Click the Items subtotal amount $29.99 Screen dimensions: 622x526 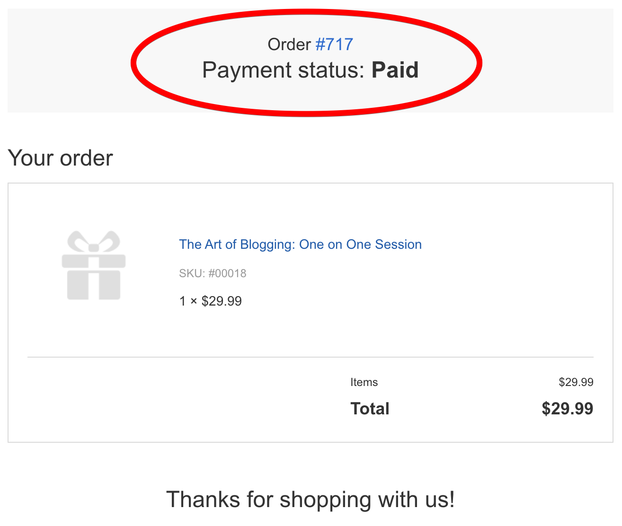[576, 382]
